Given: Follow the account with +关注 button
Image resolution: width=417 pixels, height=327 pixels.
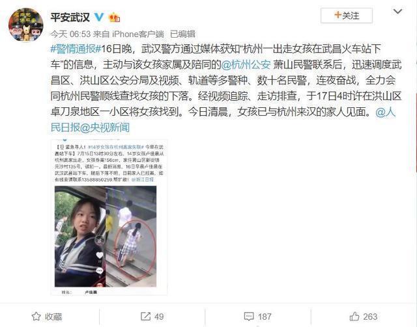Looking at the screenshot, I should [346, 16].
